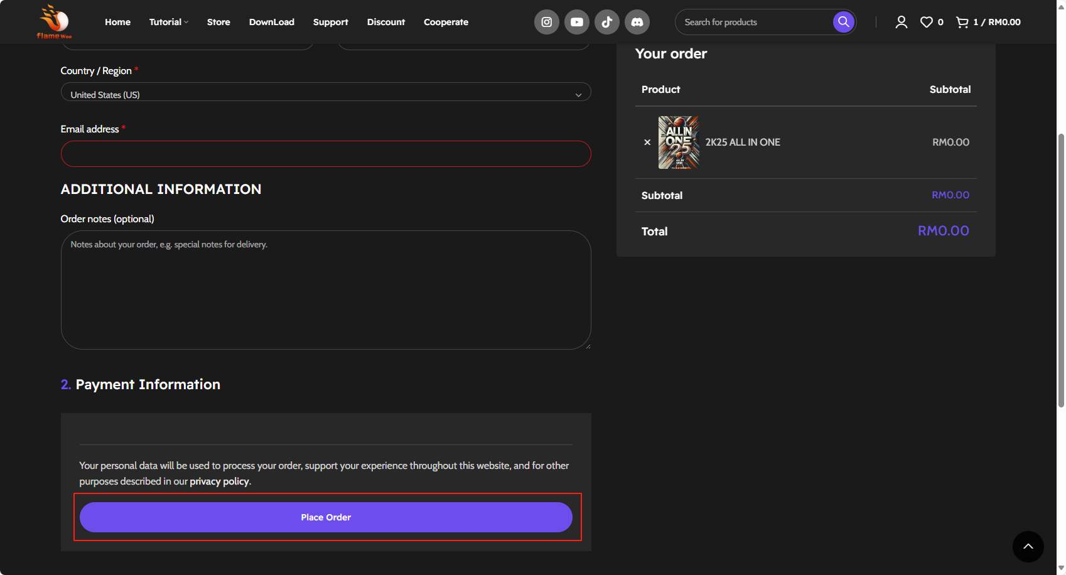This screenshot has width=1066, height=575.
Task: Click the 2K25 ALL IN ONE product thumbnail
Action: point(678,142)
